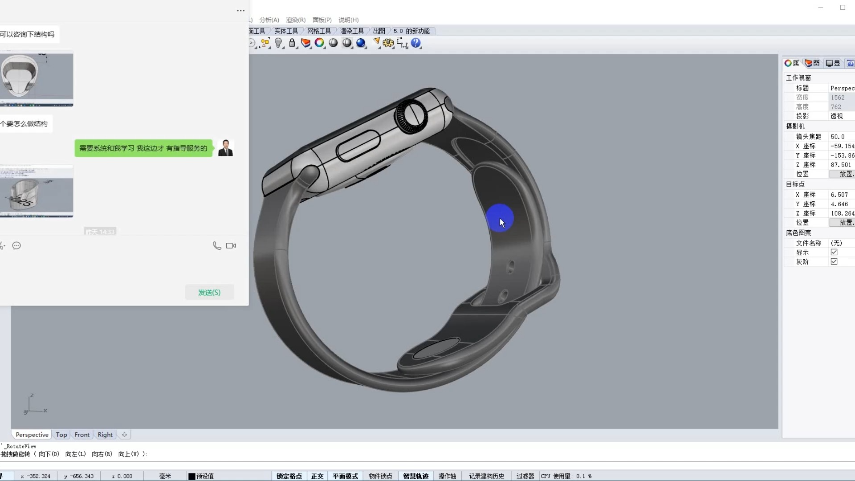Enable the 智慧轨迹 status bar toggle
This screenshot has width=855, height=481.
point(416,476)
